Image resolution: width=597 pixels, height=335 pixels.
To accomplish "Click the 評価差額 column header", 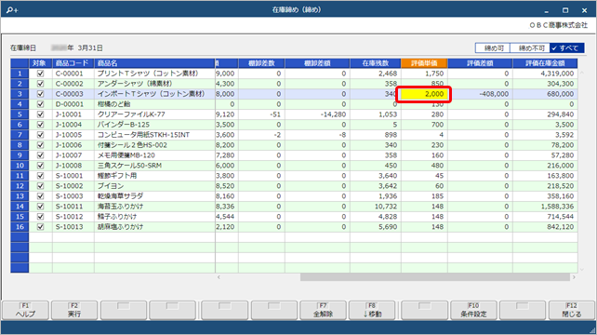I will click(480, 63).
